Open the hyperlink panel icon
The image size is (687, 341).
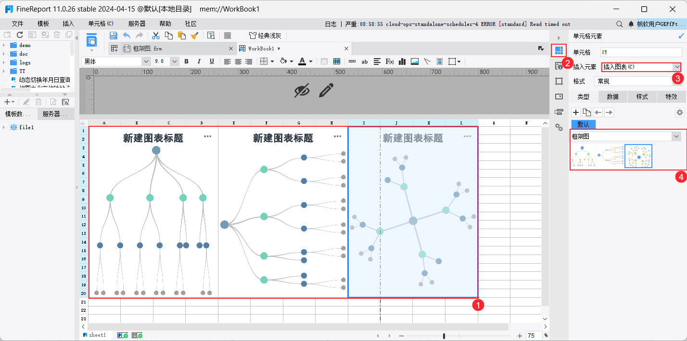(559, 127)
